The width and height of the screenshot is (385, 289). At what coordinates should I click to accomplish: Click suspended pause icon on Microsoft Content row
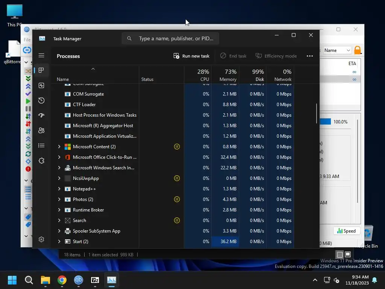[x=177, y=147]
